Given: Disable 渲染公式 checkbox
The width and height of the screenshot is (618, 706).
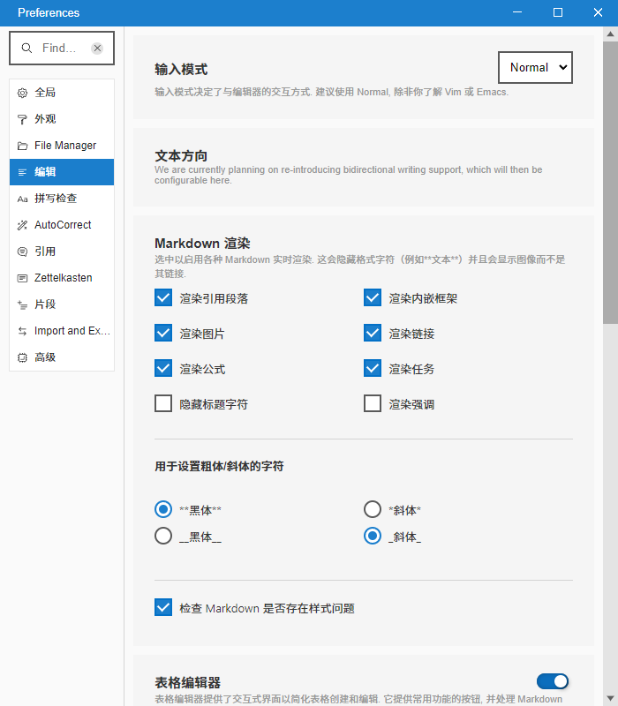Looking at the screenshot, I should pos(163,368).
